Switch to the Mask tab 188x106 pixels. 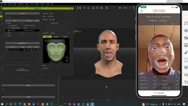pyautogui.click(x=47, y=37)
